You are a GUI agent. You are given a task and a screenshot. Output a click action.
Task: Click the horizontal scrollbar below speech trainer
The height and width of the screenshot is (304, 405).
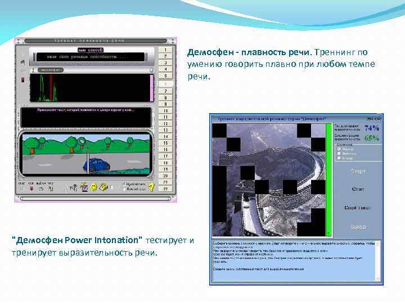tap(96, 199)
